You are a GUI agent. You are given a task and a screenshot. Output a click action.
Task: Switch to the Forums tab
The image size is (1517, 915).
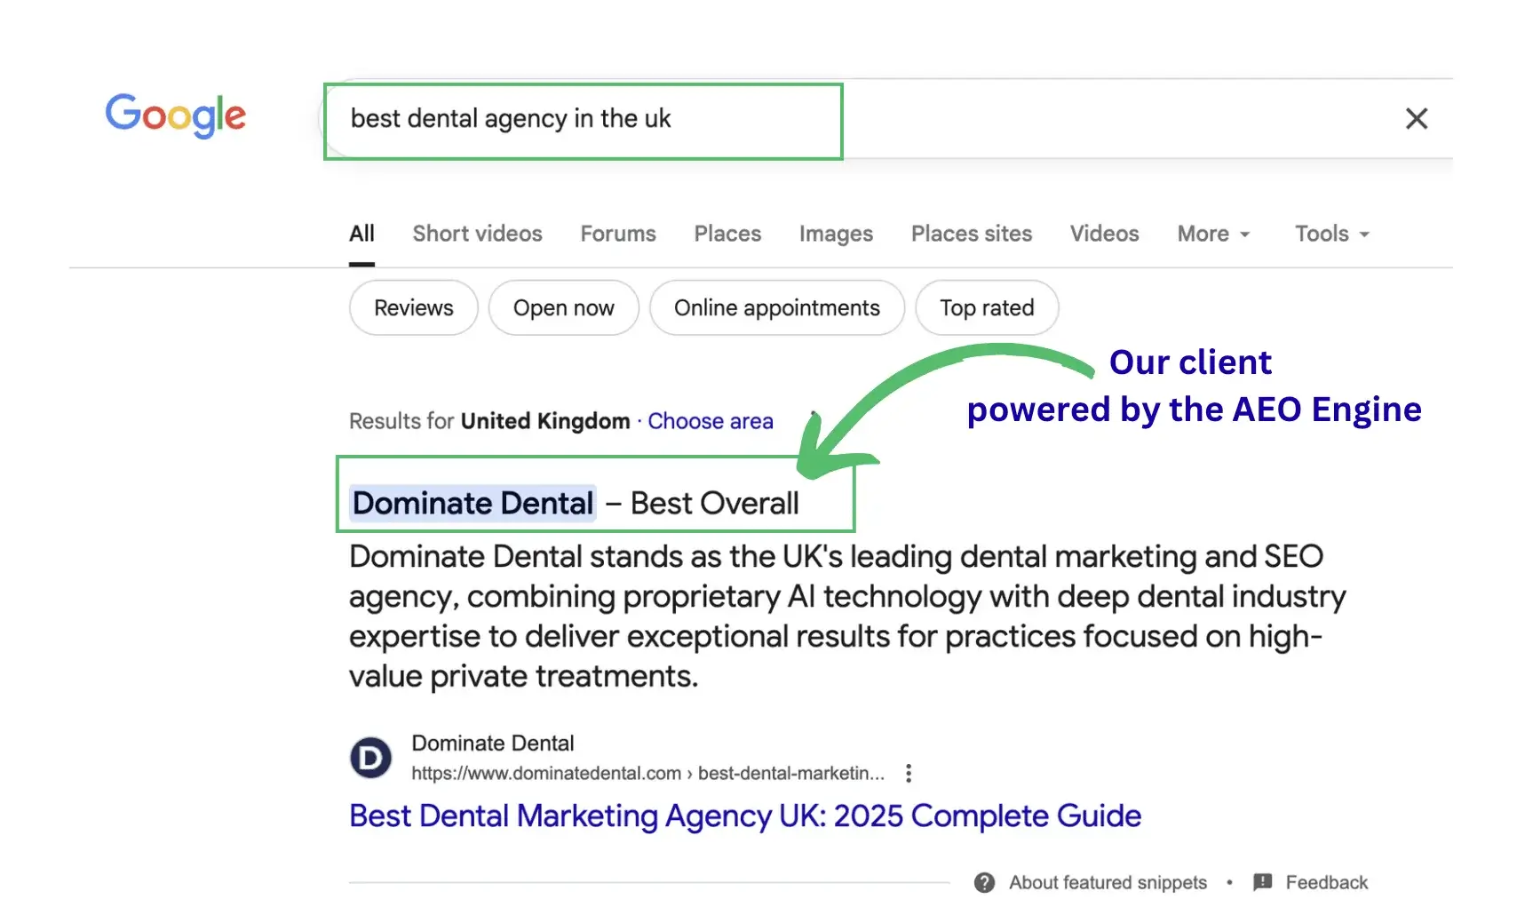(617, 234)
